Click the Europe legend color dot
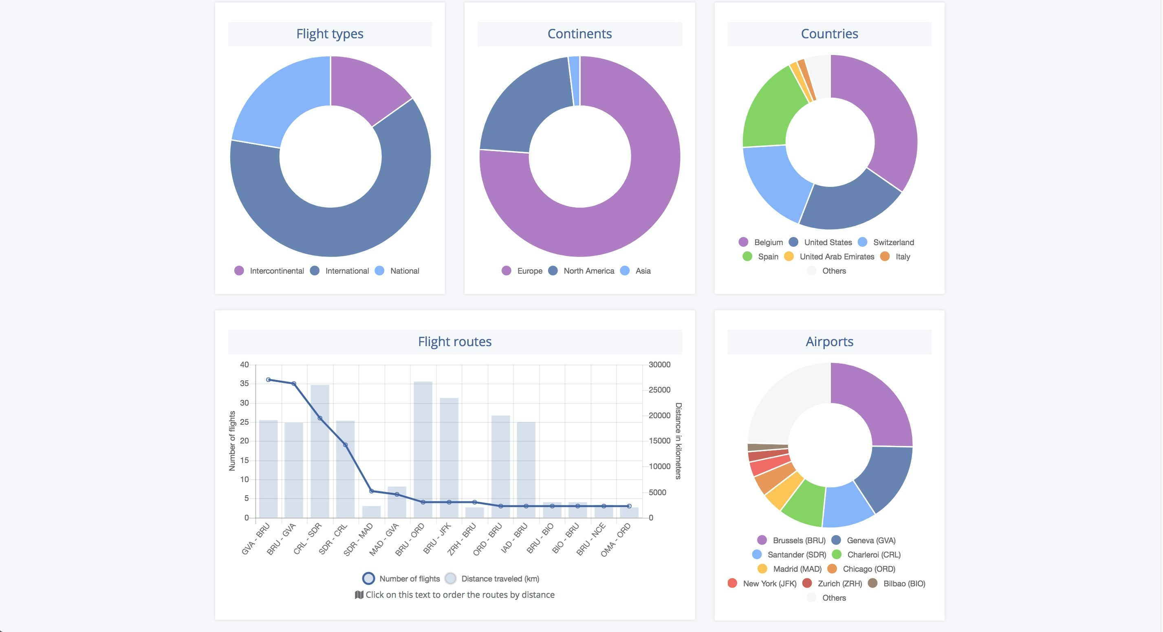Screen dimensions: 1163x632 pos(506,271)
